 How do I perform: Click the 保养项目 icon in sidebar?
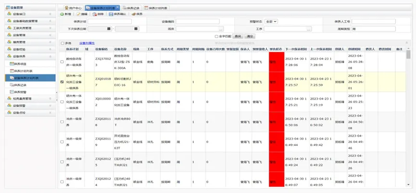tap(12, 64)
